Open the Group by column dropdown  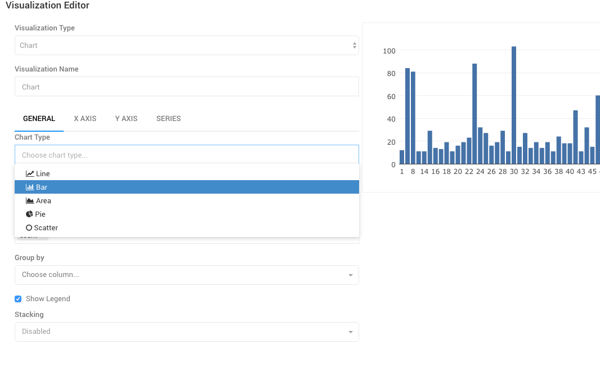click(x=186, y=275)
